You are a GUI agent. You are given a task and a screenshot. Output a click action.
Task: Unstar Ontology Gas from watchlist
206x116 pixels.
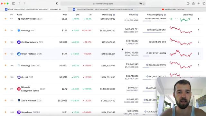coord(5,65)
